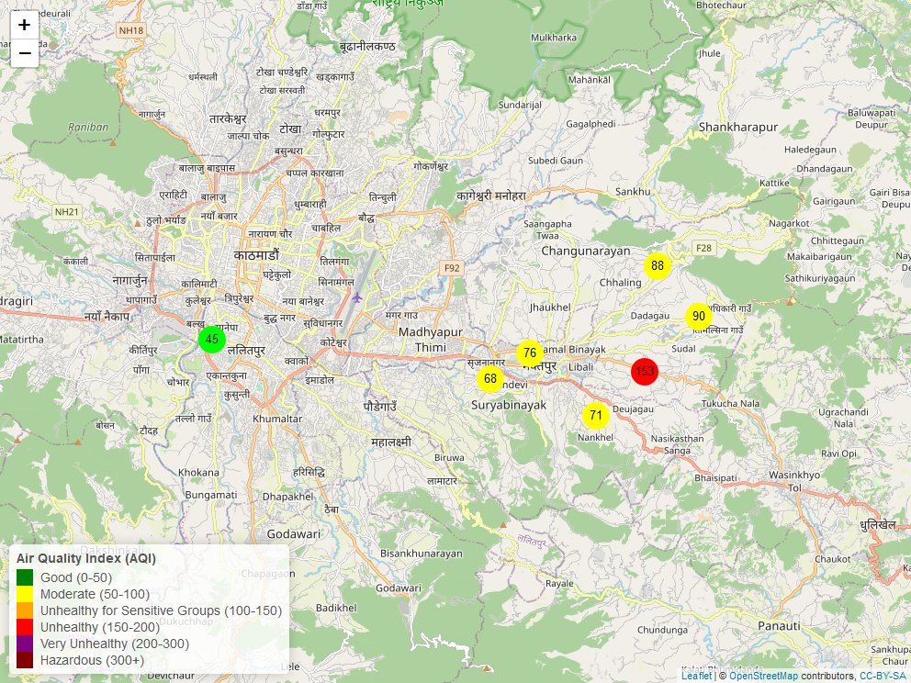This screenshot has height=683, width=911.
Task: Click the Bungamati place label
Action: (211, 496)
